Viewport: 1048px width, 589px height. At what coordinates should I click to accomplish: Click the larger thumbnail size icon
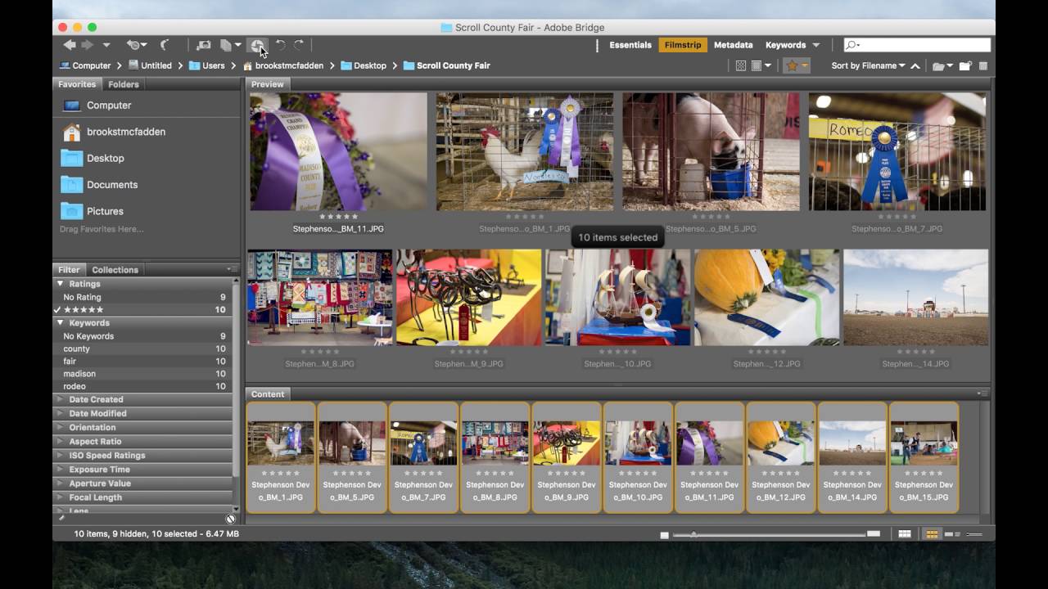[874, 533]
